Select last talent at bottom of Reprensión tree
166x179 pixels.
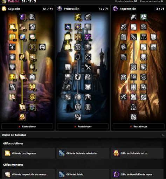(133, 117)
